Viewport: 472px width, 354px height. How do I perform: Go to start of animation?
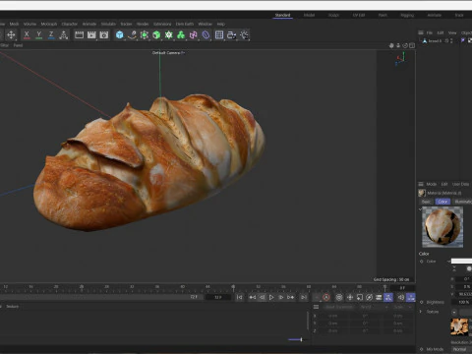point(240,297)
